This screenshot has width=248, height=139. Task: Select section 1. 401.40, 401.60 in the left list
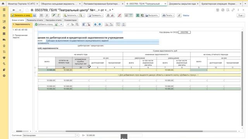pyautogui.click(x=22, y=30)
